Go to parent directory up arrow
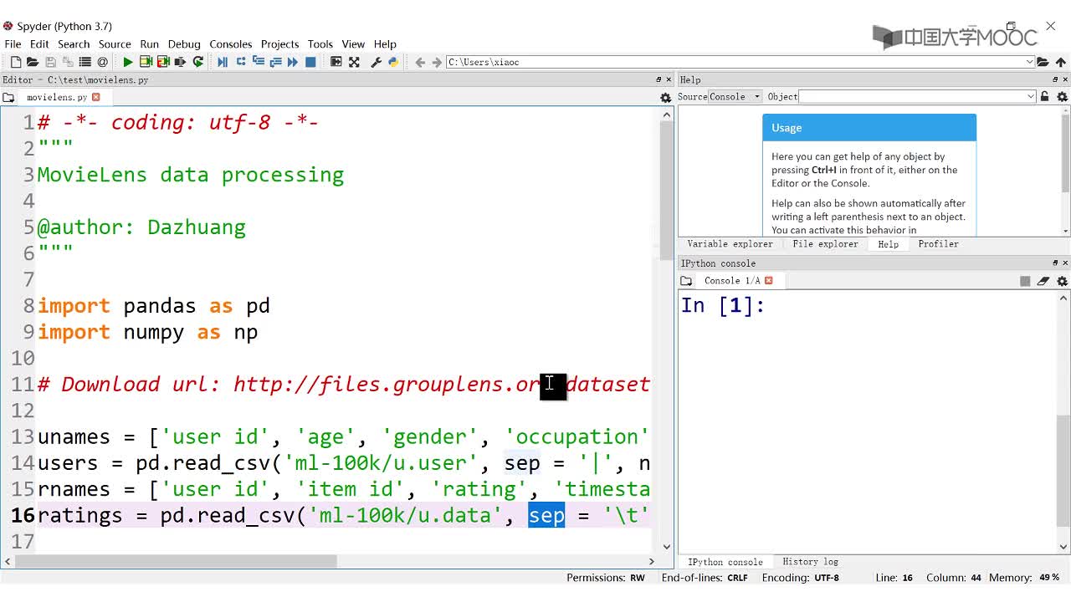1071x602 pixels. [x=1061, y=62]
